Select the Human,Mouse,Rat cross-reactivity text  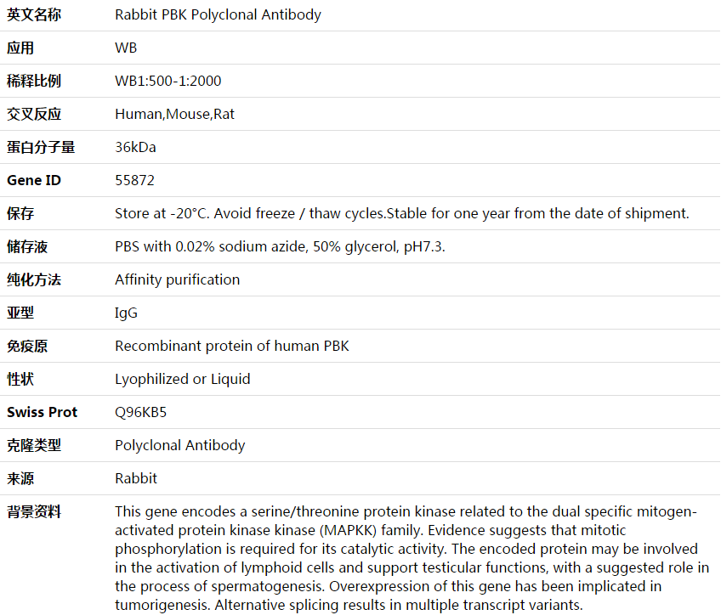175,114
